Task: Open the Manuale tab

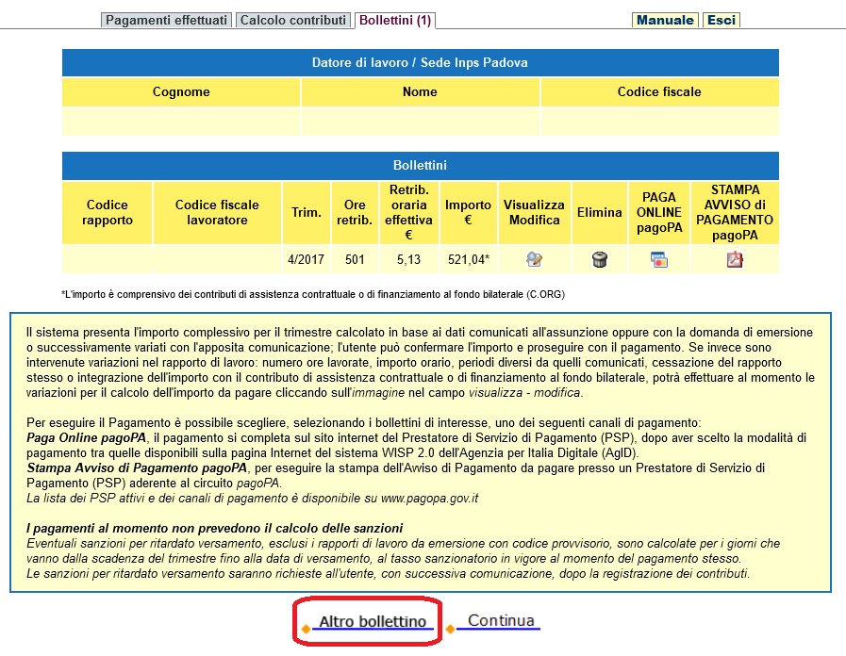Action: pos(665,20)
